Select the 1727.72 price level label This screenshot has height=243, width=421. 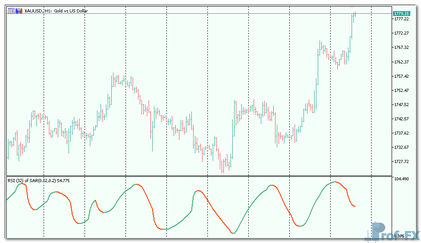[x=401, y=162]
